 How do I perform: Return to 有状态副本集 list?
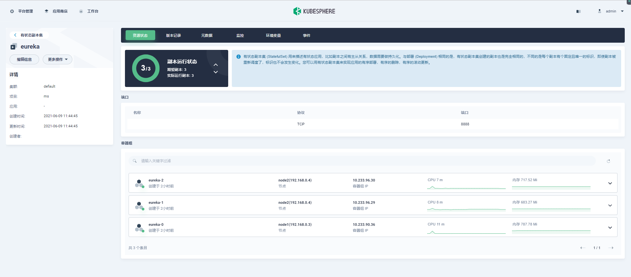[32, 35]
